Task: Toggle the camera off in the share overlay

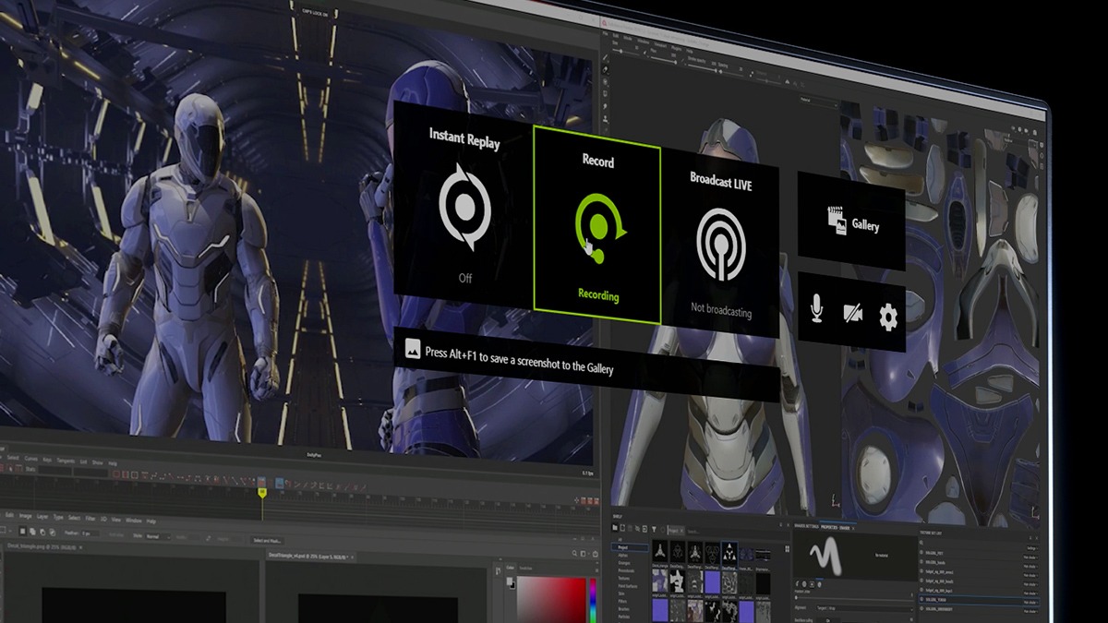Action: [852, 314]
